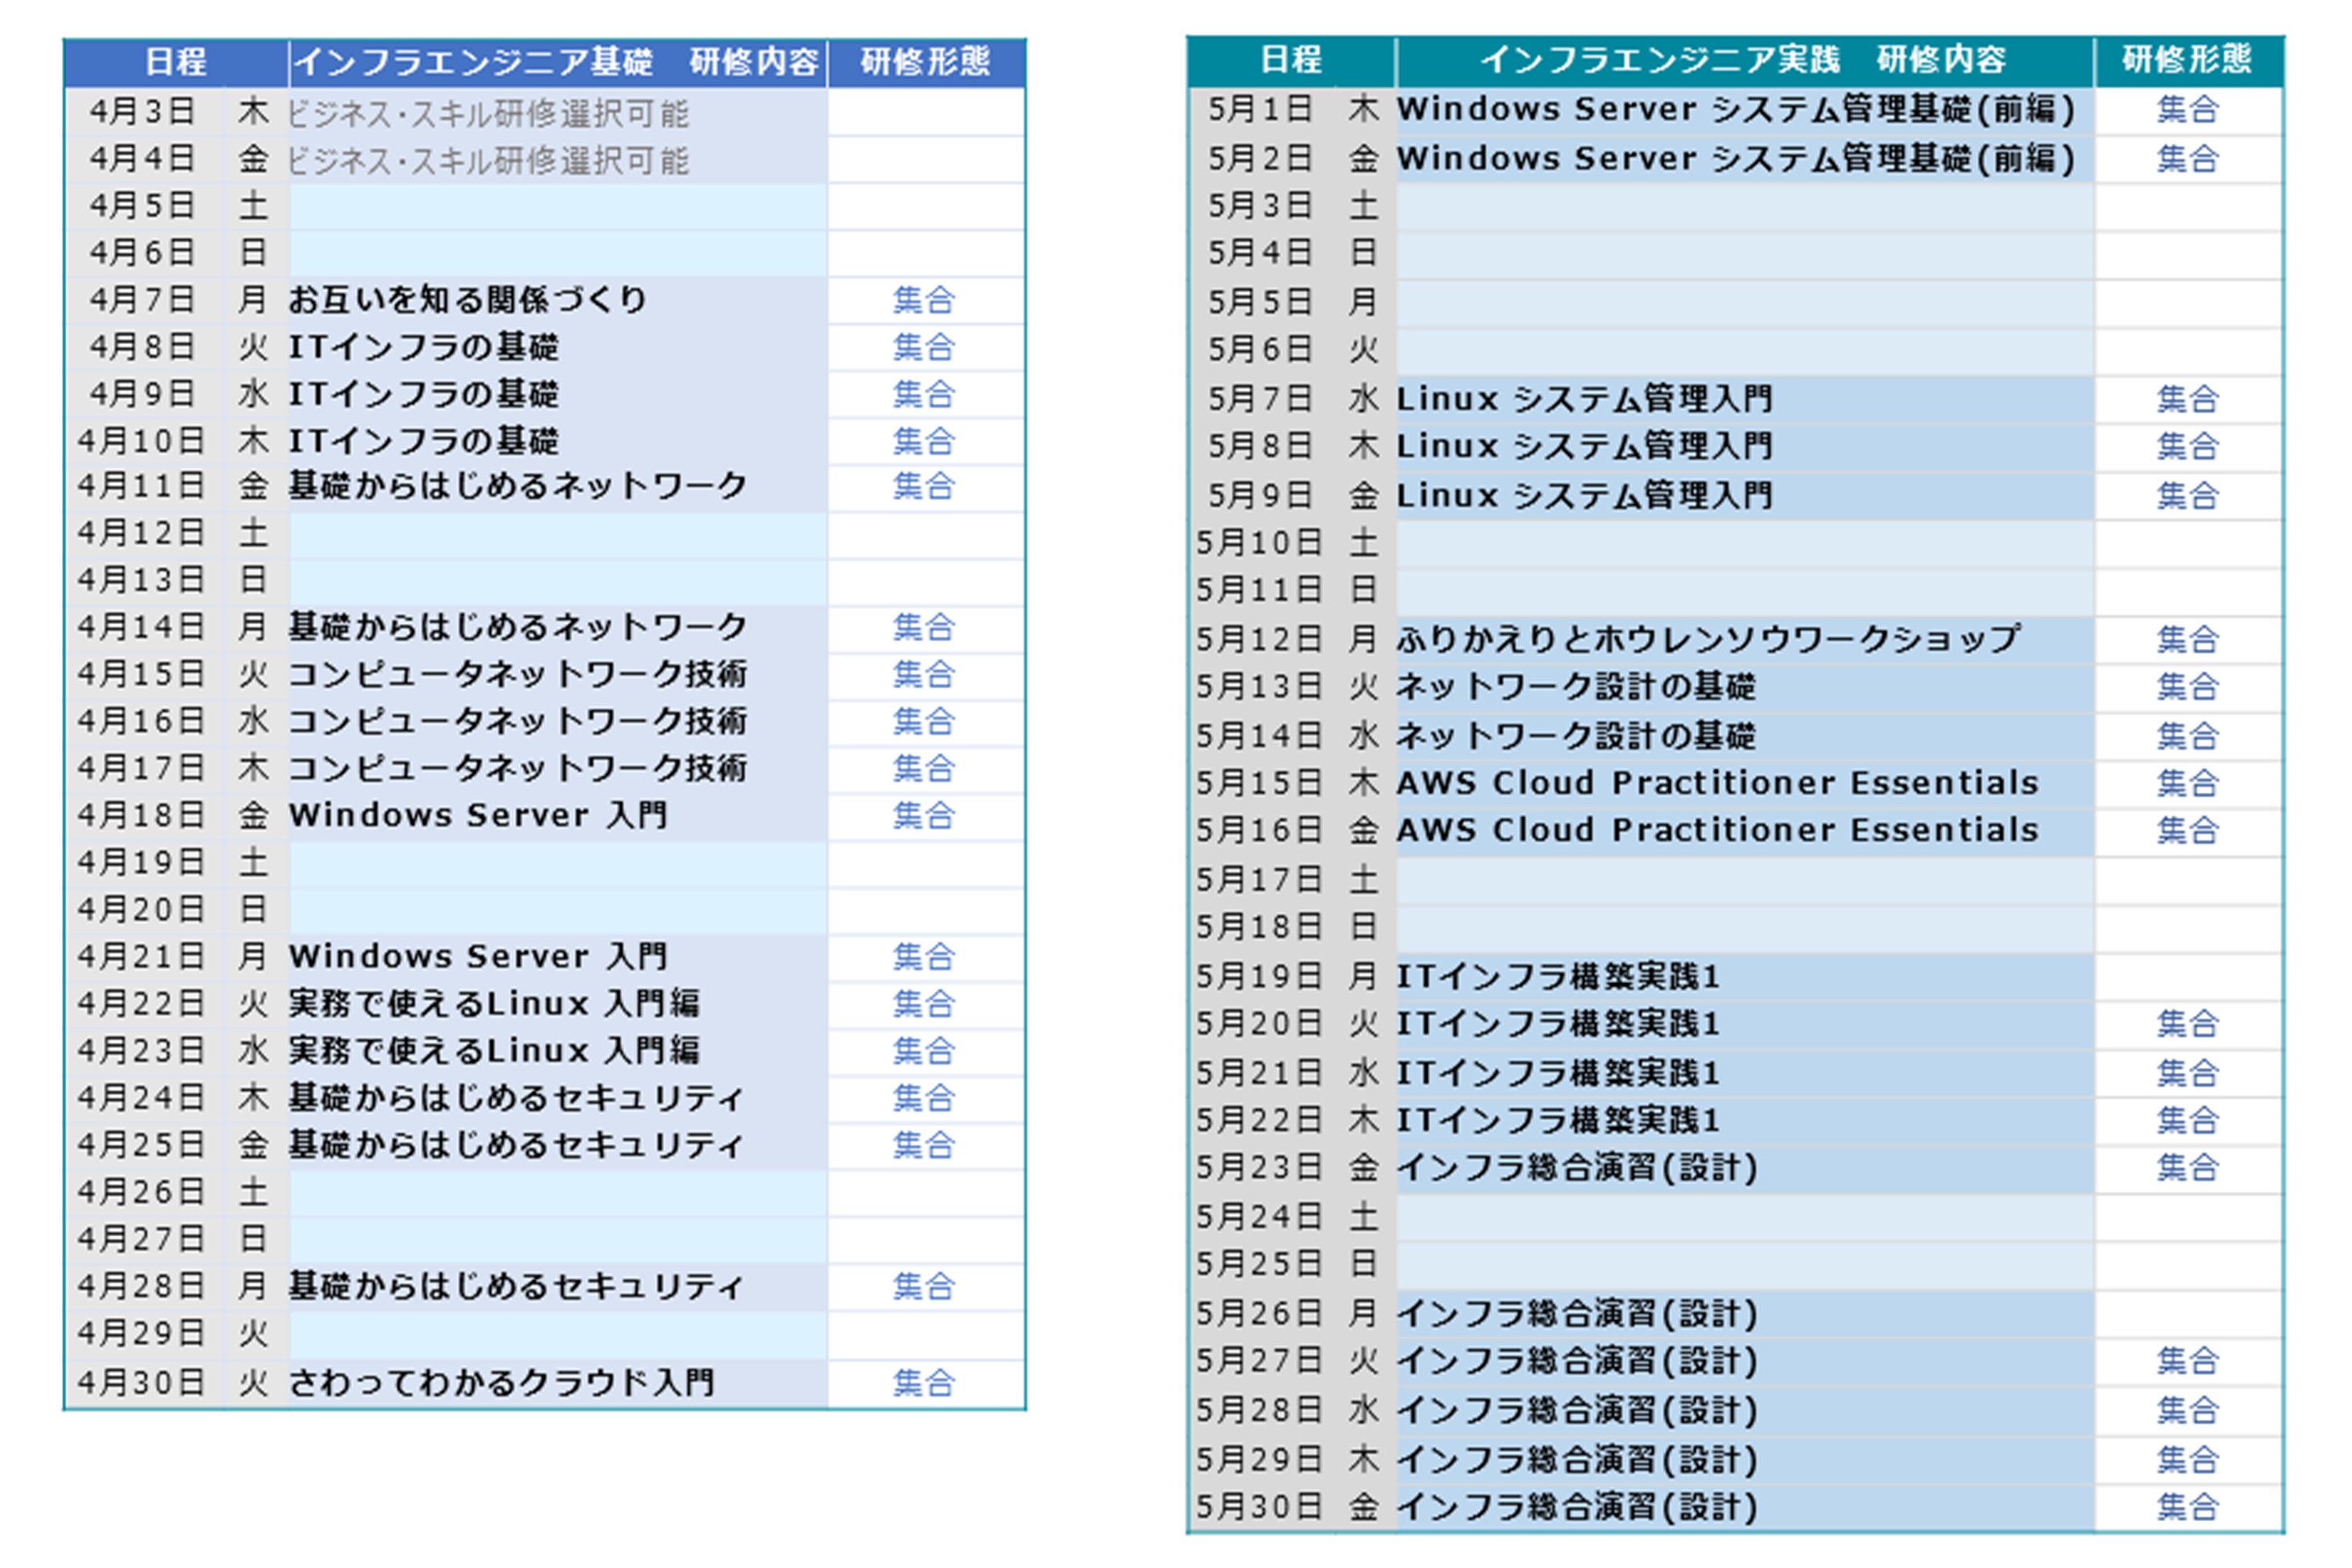Click "実務で使えるLinux 入門編" on the 4月22日 row

[x=495, y=1004]
